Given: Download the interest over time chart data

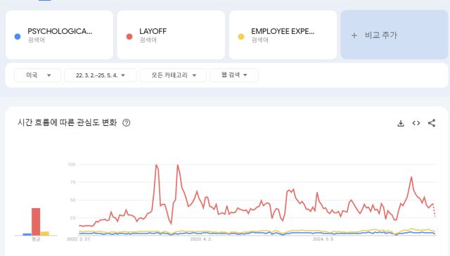Looking at the screenshot, I should click(401, 123).
